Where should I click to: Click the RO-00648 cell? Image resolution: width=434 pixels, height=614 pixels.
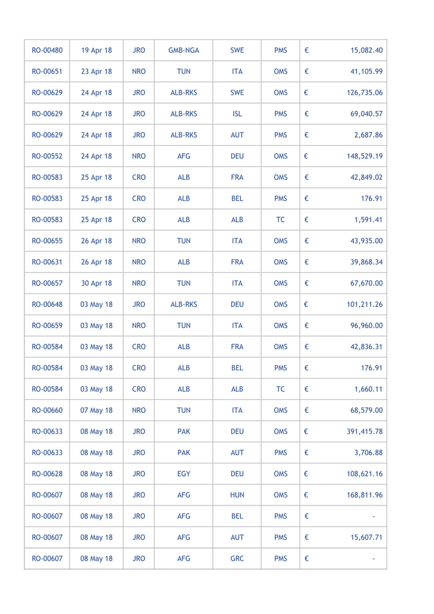point(46,305)
